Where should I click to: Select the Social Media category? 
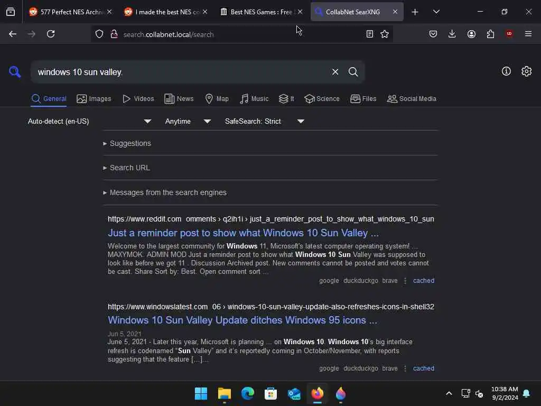(x=411, y=99)
